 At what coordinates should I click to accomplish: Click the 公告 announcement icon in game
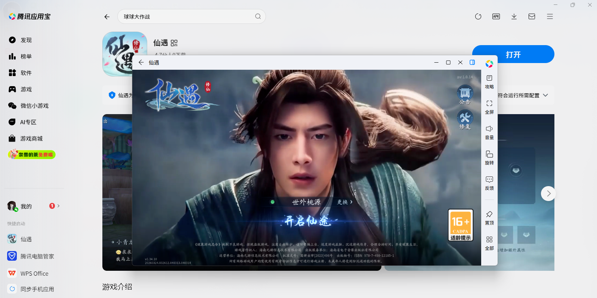(465, 94)
